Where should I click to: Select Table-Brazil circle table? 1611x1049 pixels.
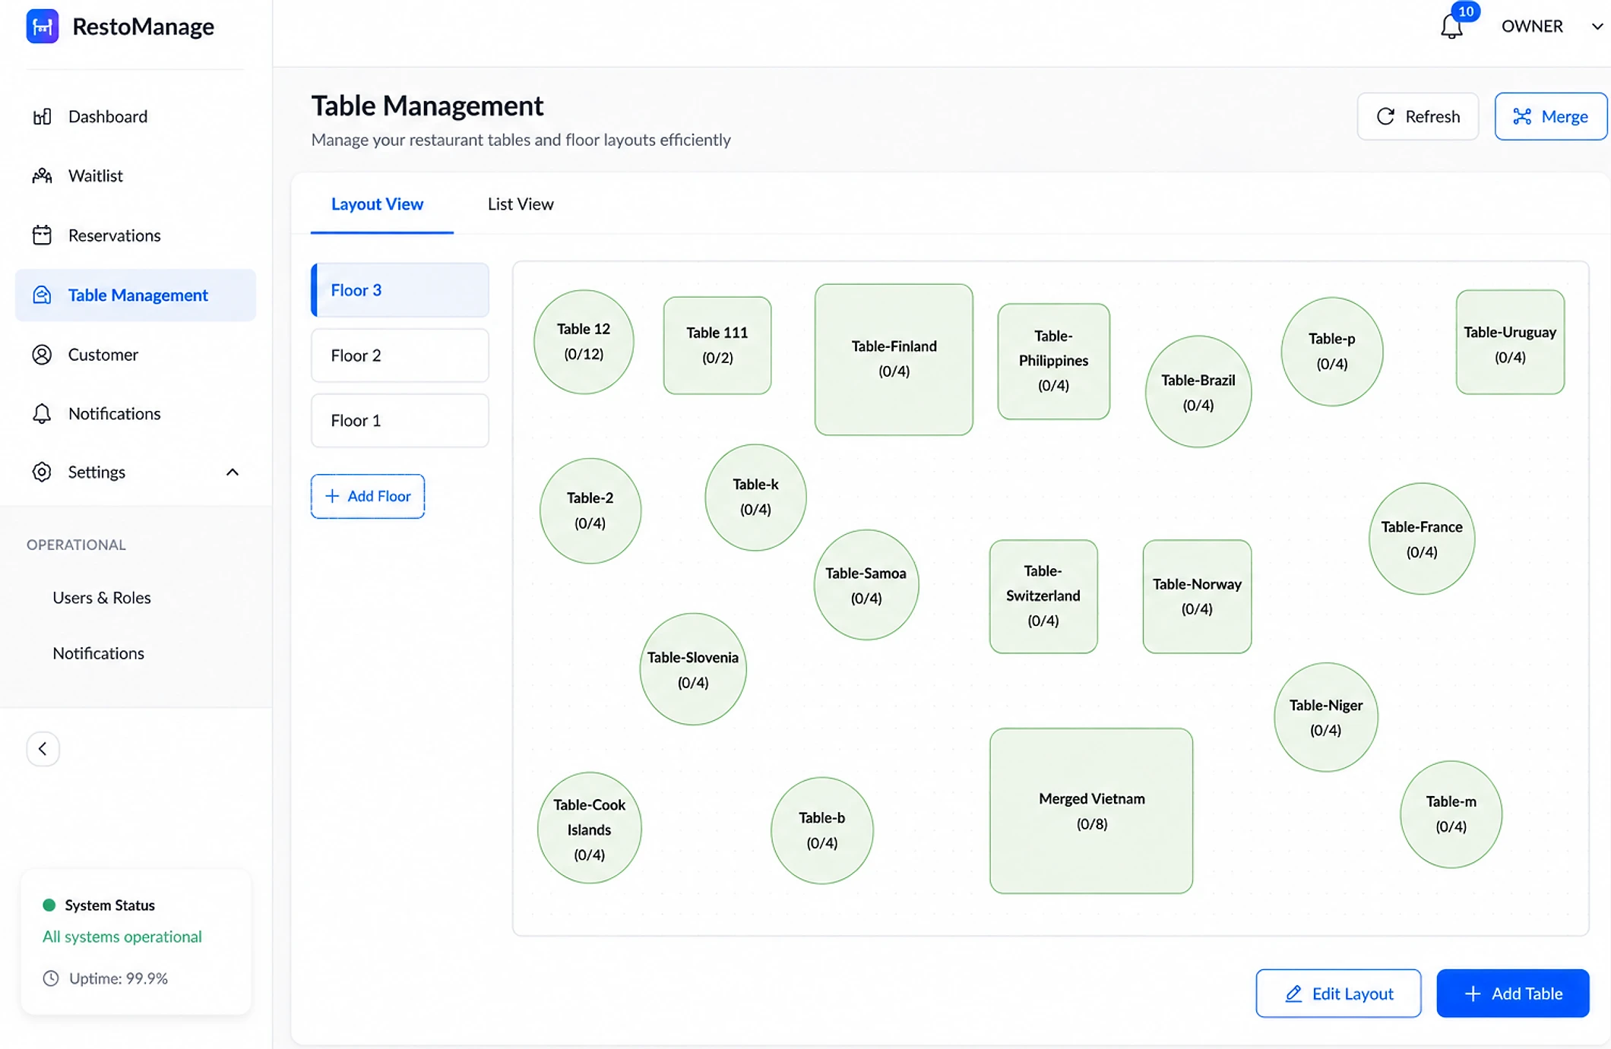[x=1198, y=391]
